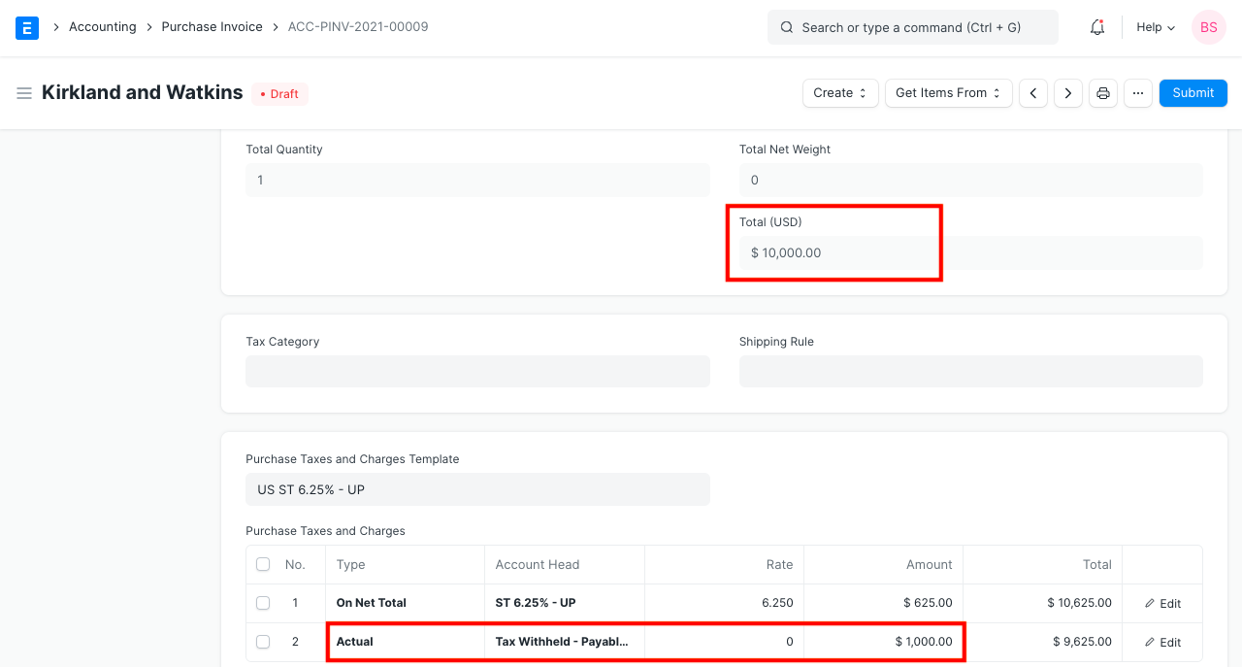Open the Help dropdown
The height and width of the screenshot is (667, 1242).
1154,27
